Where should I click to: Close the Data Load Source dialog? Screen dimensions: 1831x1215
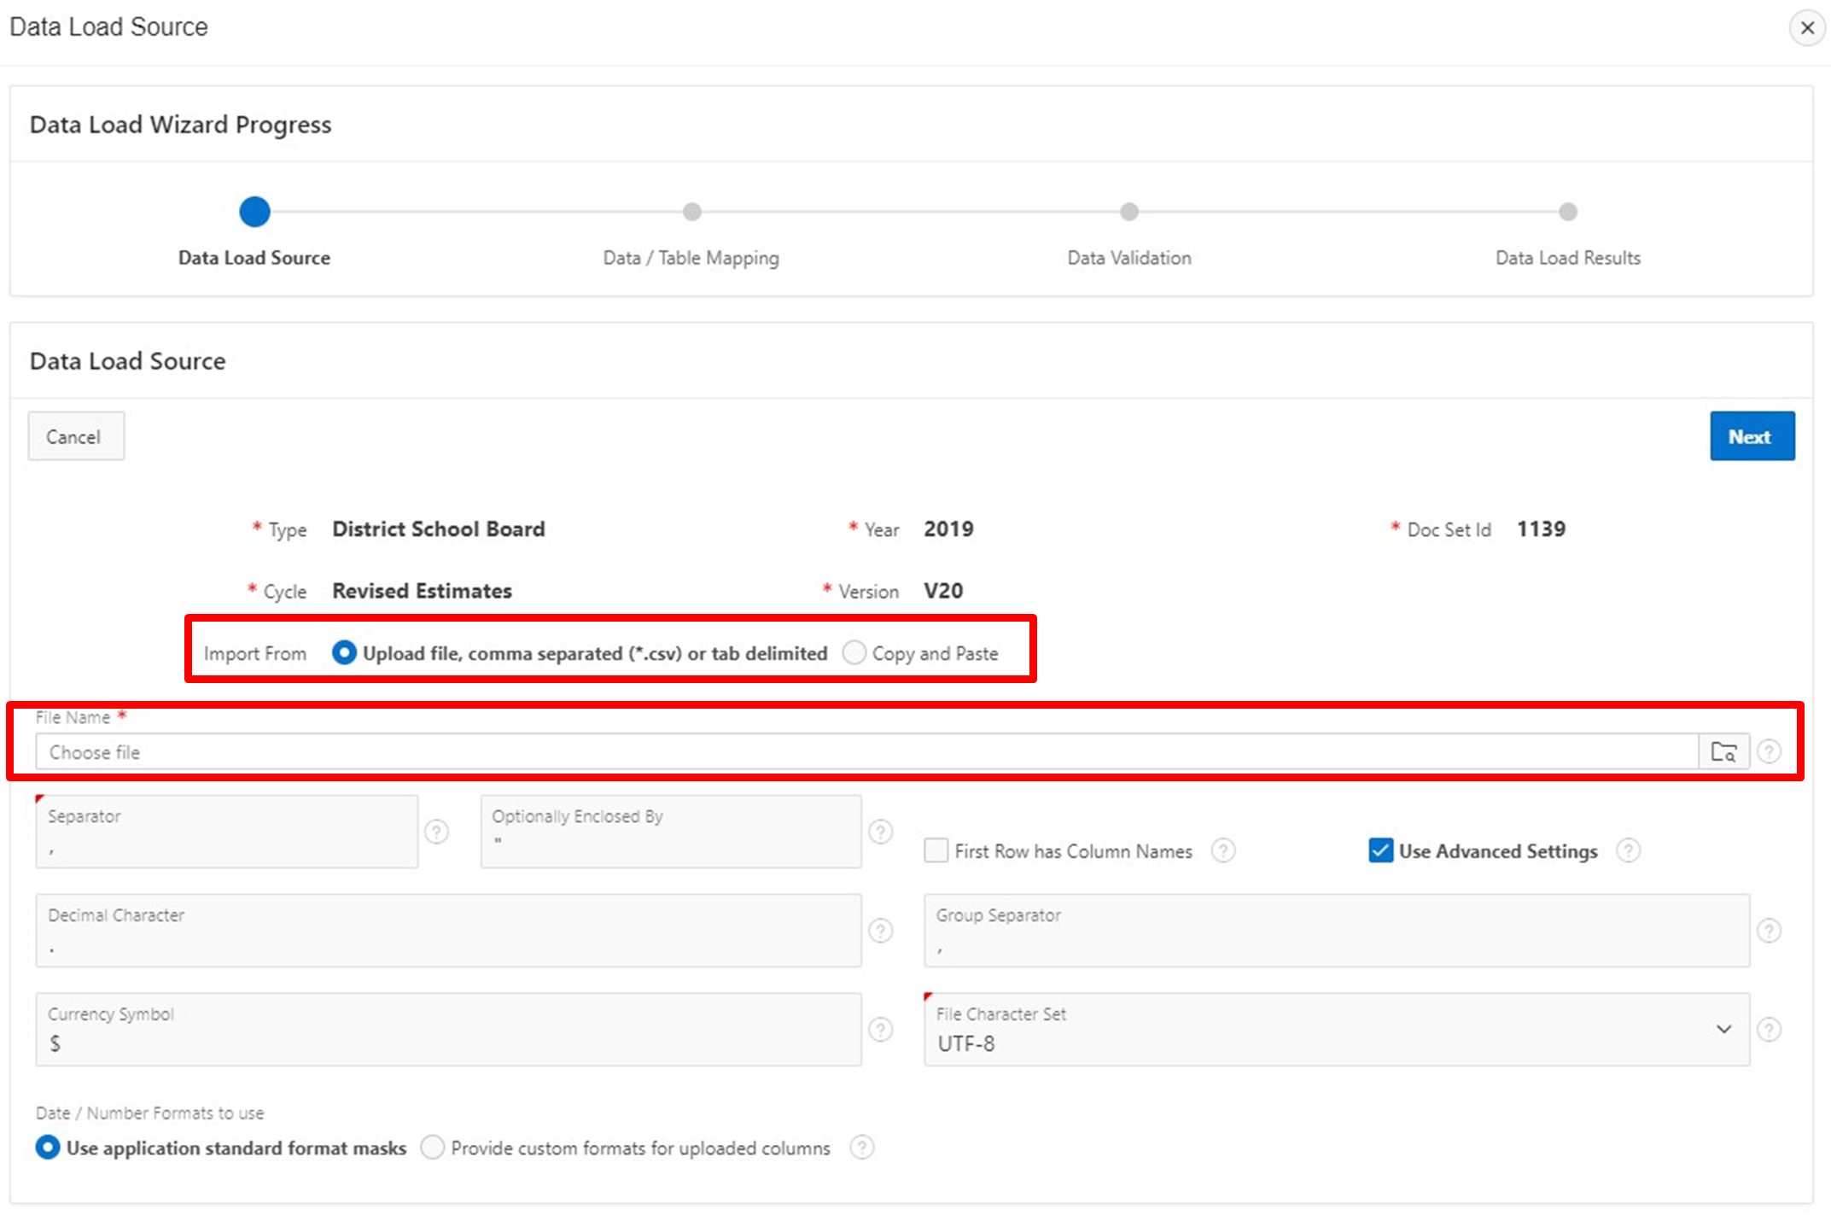click(x=1806, y=28)
